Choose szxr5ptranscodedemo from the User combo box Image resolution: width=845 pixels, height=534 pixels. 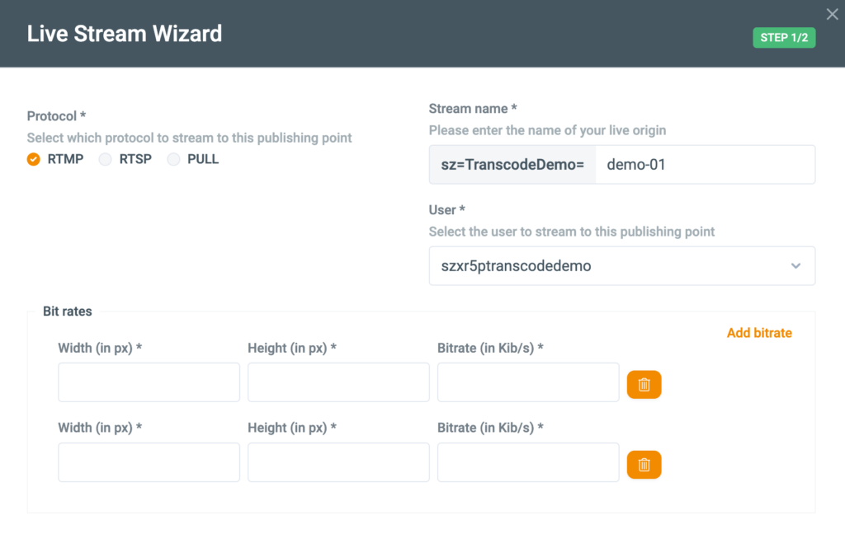[x=621, y=265]
